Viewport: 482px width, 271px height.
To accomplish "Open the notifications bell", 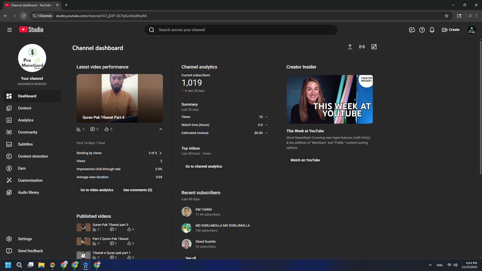I will pyautogui.click(x=432, y=30).
